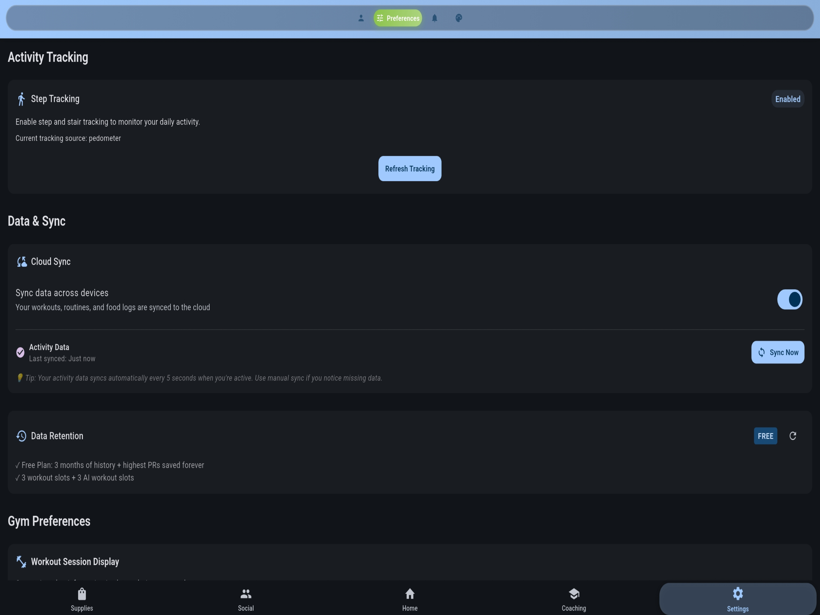Image resolution: width=820 pixels, height=615 pixels.
Task: Open the notifications bell tab
Action: pos(434,18)
